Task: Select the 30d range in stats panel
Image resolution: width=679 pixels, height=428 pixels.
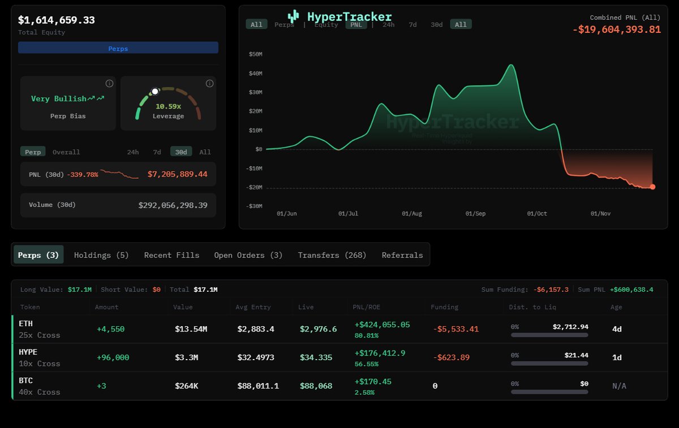Action: (x=181, y=152)
